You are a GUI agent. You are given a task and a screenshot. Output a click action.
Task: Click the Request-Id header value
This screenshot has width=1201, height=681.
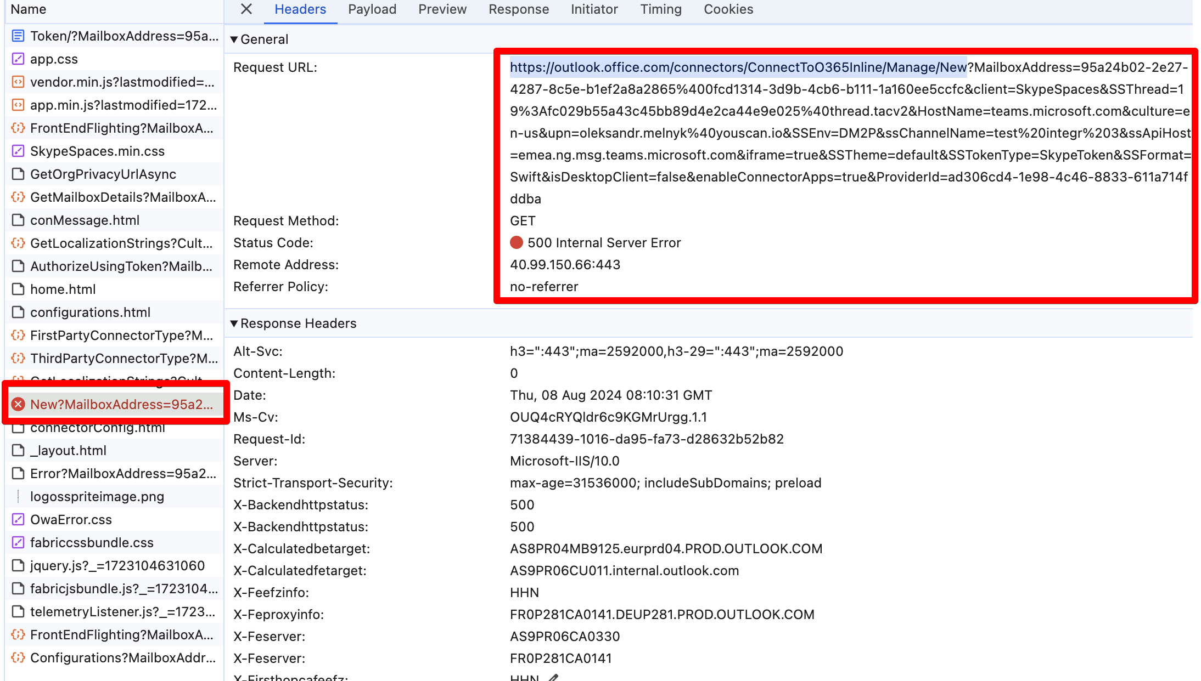tap(647, 439)
